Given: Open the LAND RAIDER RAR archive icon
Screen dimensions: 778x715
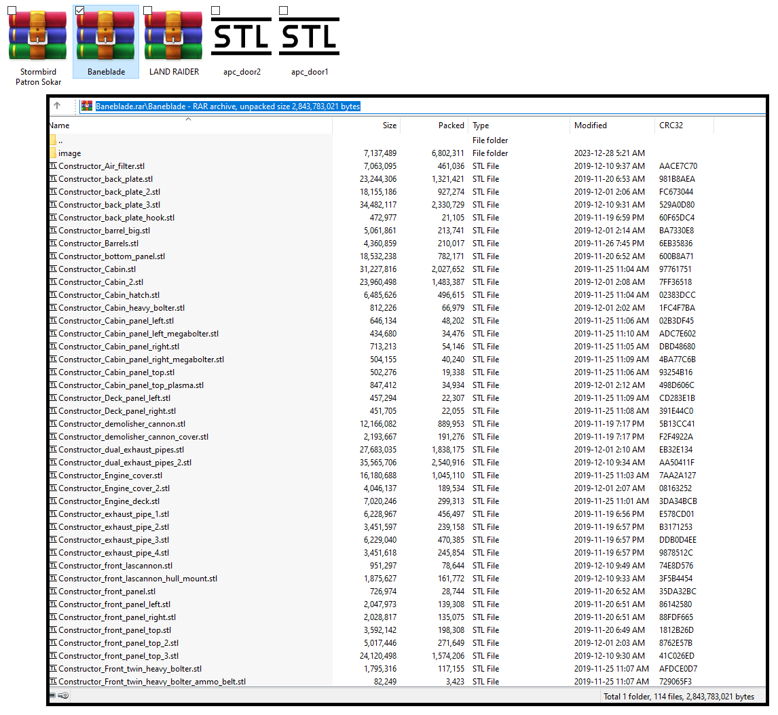Looking at the screenshot, I should coord(174,36).
